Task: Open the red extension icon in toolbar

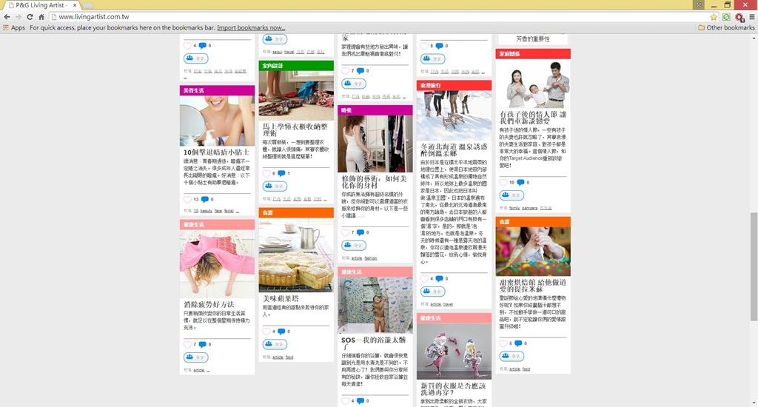Action: [x=739, y=17]
